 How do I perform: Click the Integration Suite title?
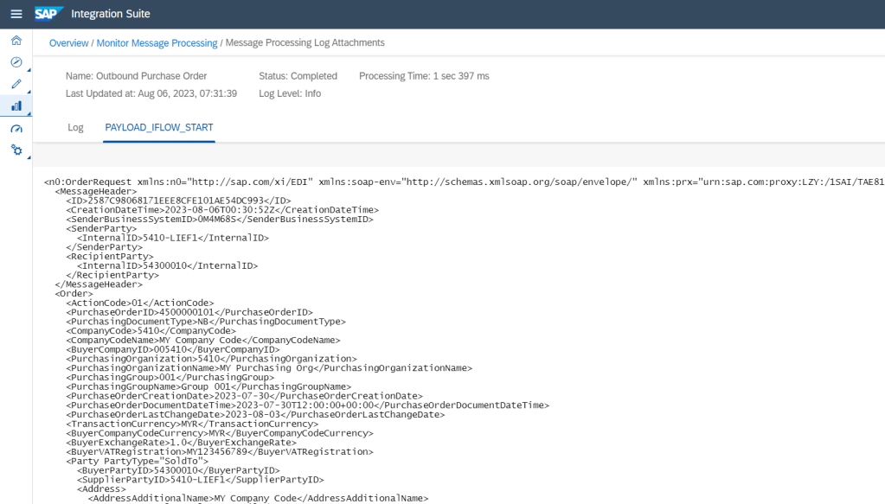click(110, 14)
